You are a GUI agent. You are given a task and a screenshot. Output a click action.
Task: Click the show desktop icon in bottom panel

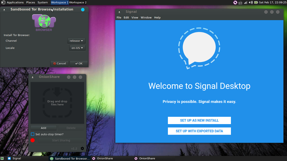2,158
